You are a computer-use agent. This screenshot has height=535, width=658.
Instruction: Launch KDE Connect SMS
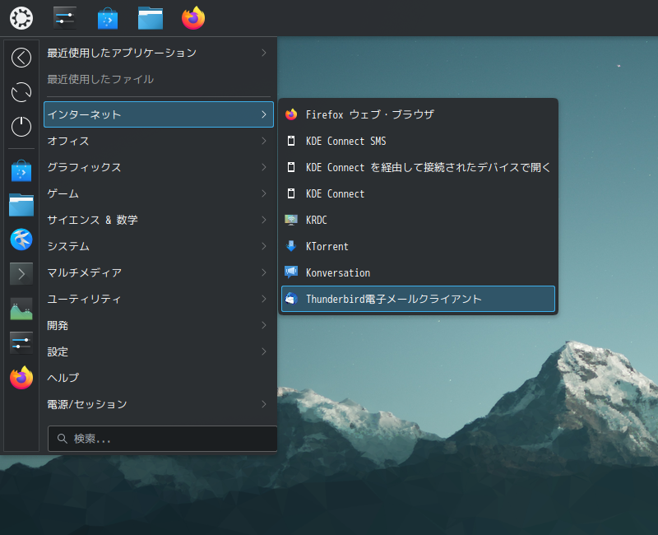(x=418, y=141)
